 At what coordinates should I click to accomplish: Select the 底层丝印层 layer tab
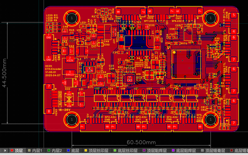(126, 150)
